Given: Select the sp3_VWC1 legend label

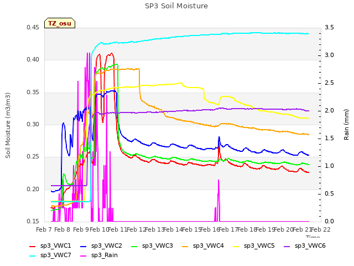Looking at the screenshot, I should (56, 246).
